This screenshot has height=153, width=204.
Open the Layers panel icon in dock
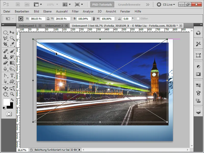tap(198, 112)
